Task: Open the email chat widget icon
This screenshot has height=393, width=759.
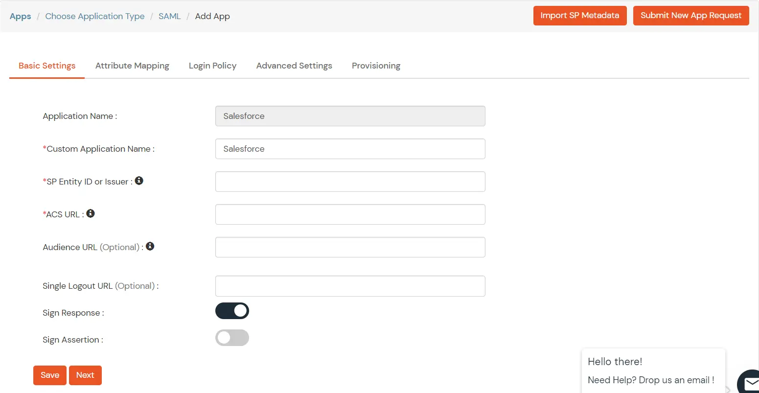Action: tap(749, 383)
